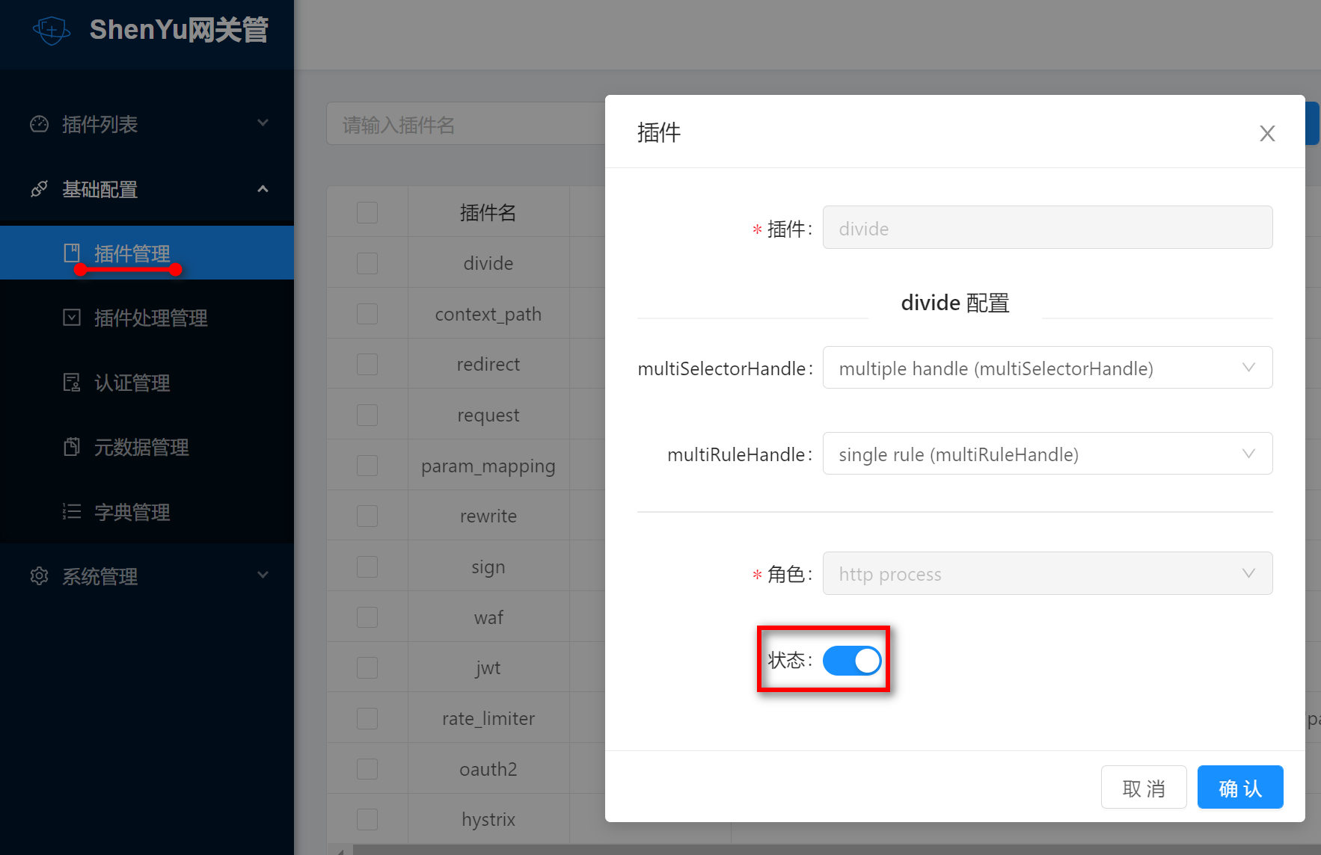Cancel the dialog with 取消 button
1321x855 pixels.
(1144, 787)
